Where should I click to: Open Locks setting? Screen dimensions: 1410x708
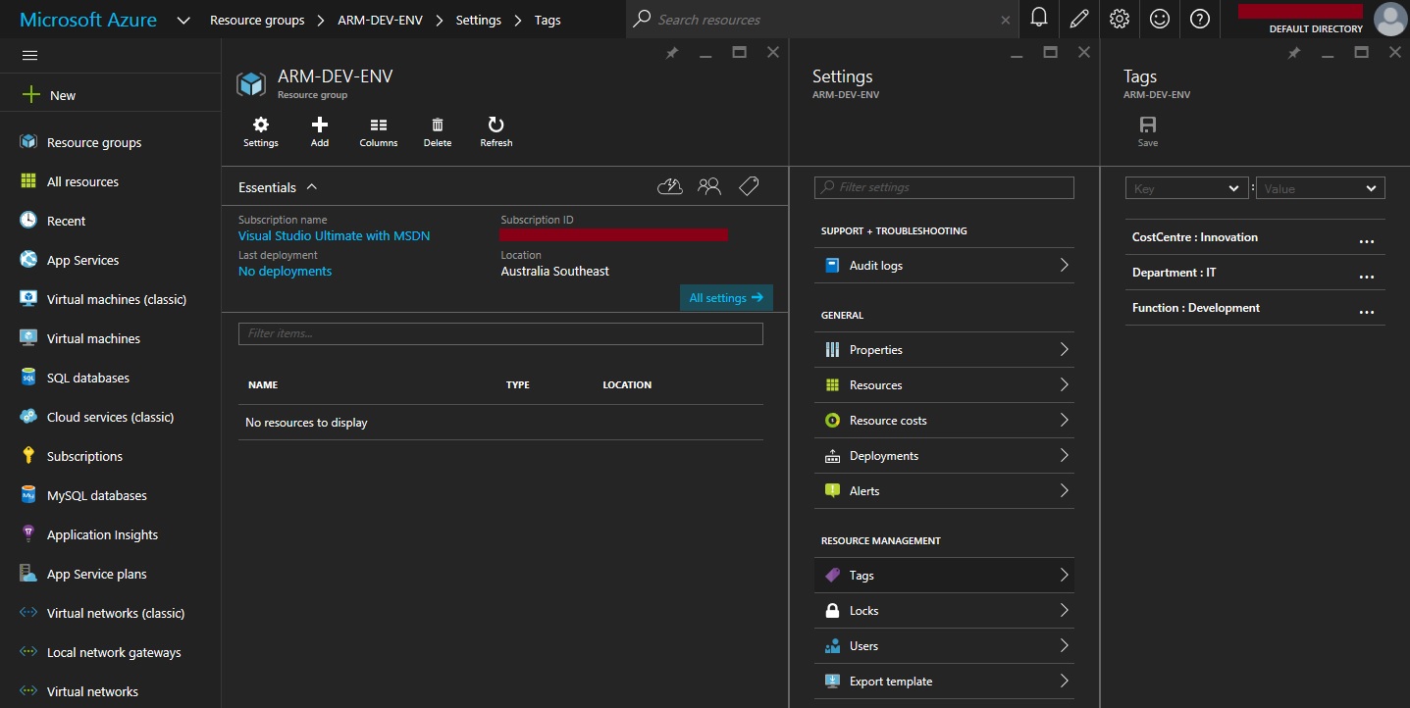click(944, 610)
